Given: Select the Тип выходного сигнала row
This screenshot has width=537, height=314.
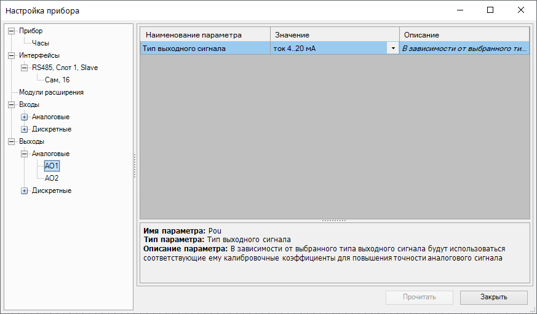Looking at the screenshot, I should [x=205, y=49].
